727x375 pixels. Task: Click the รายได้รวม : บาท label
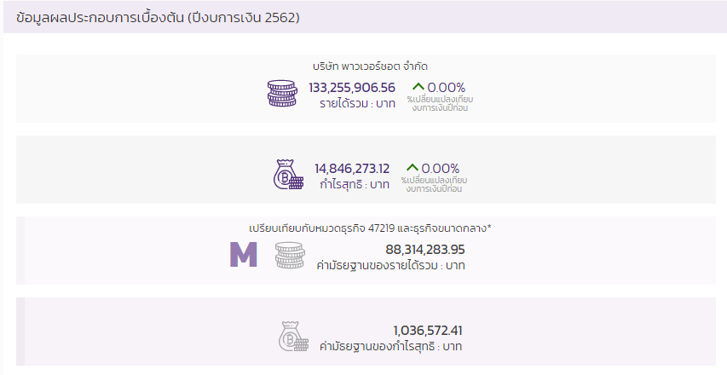357,104
